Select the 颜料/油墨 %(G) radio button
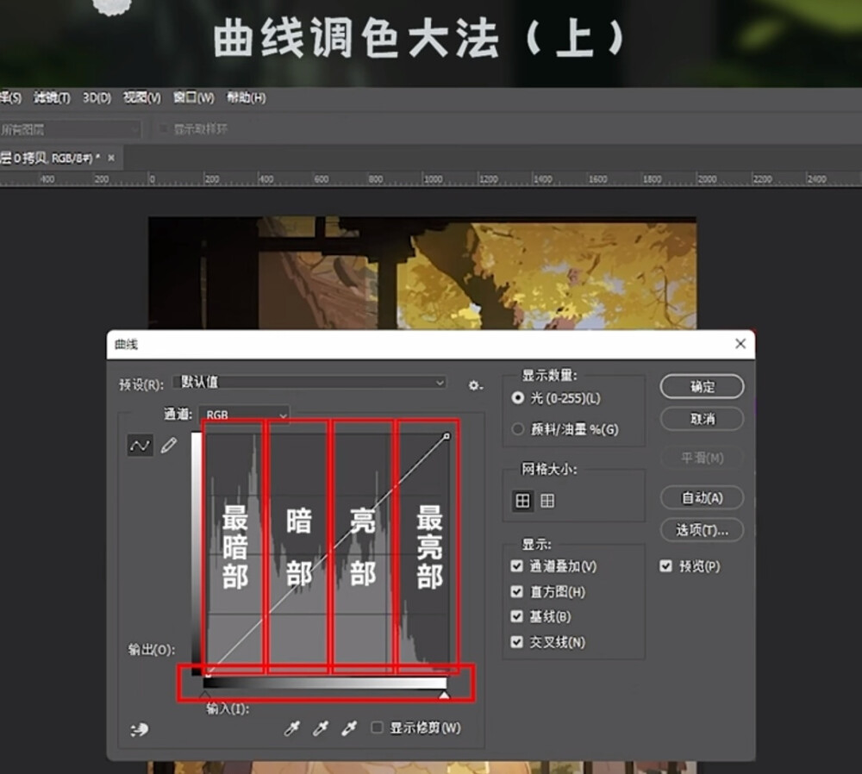Screen dimensions: 862x774 coord(517,428)
